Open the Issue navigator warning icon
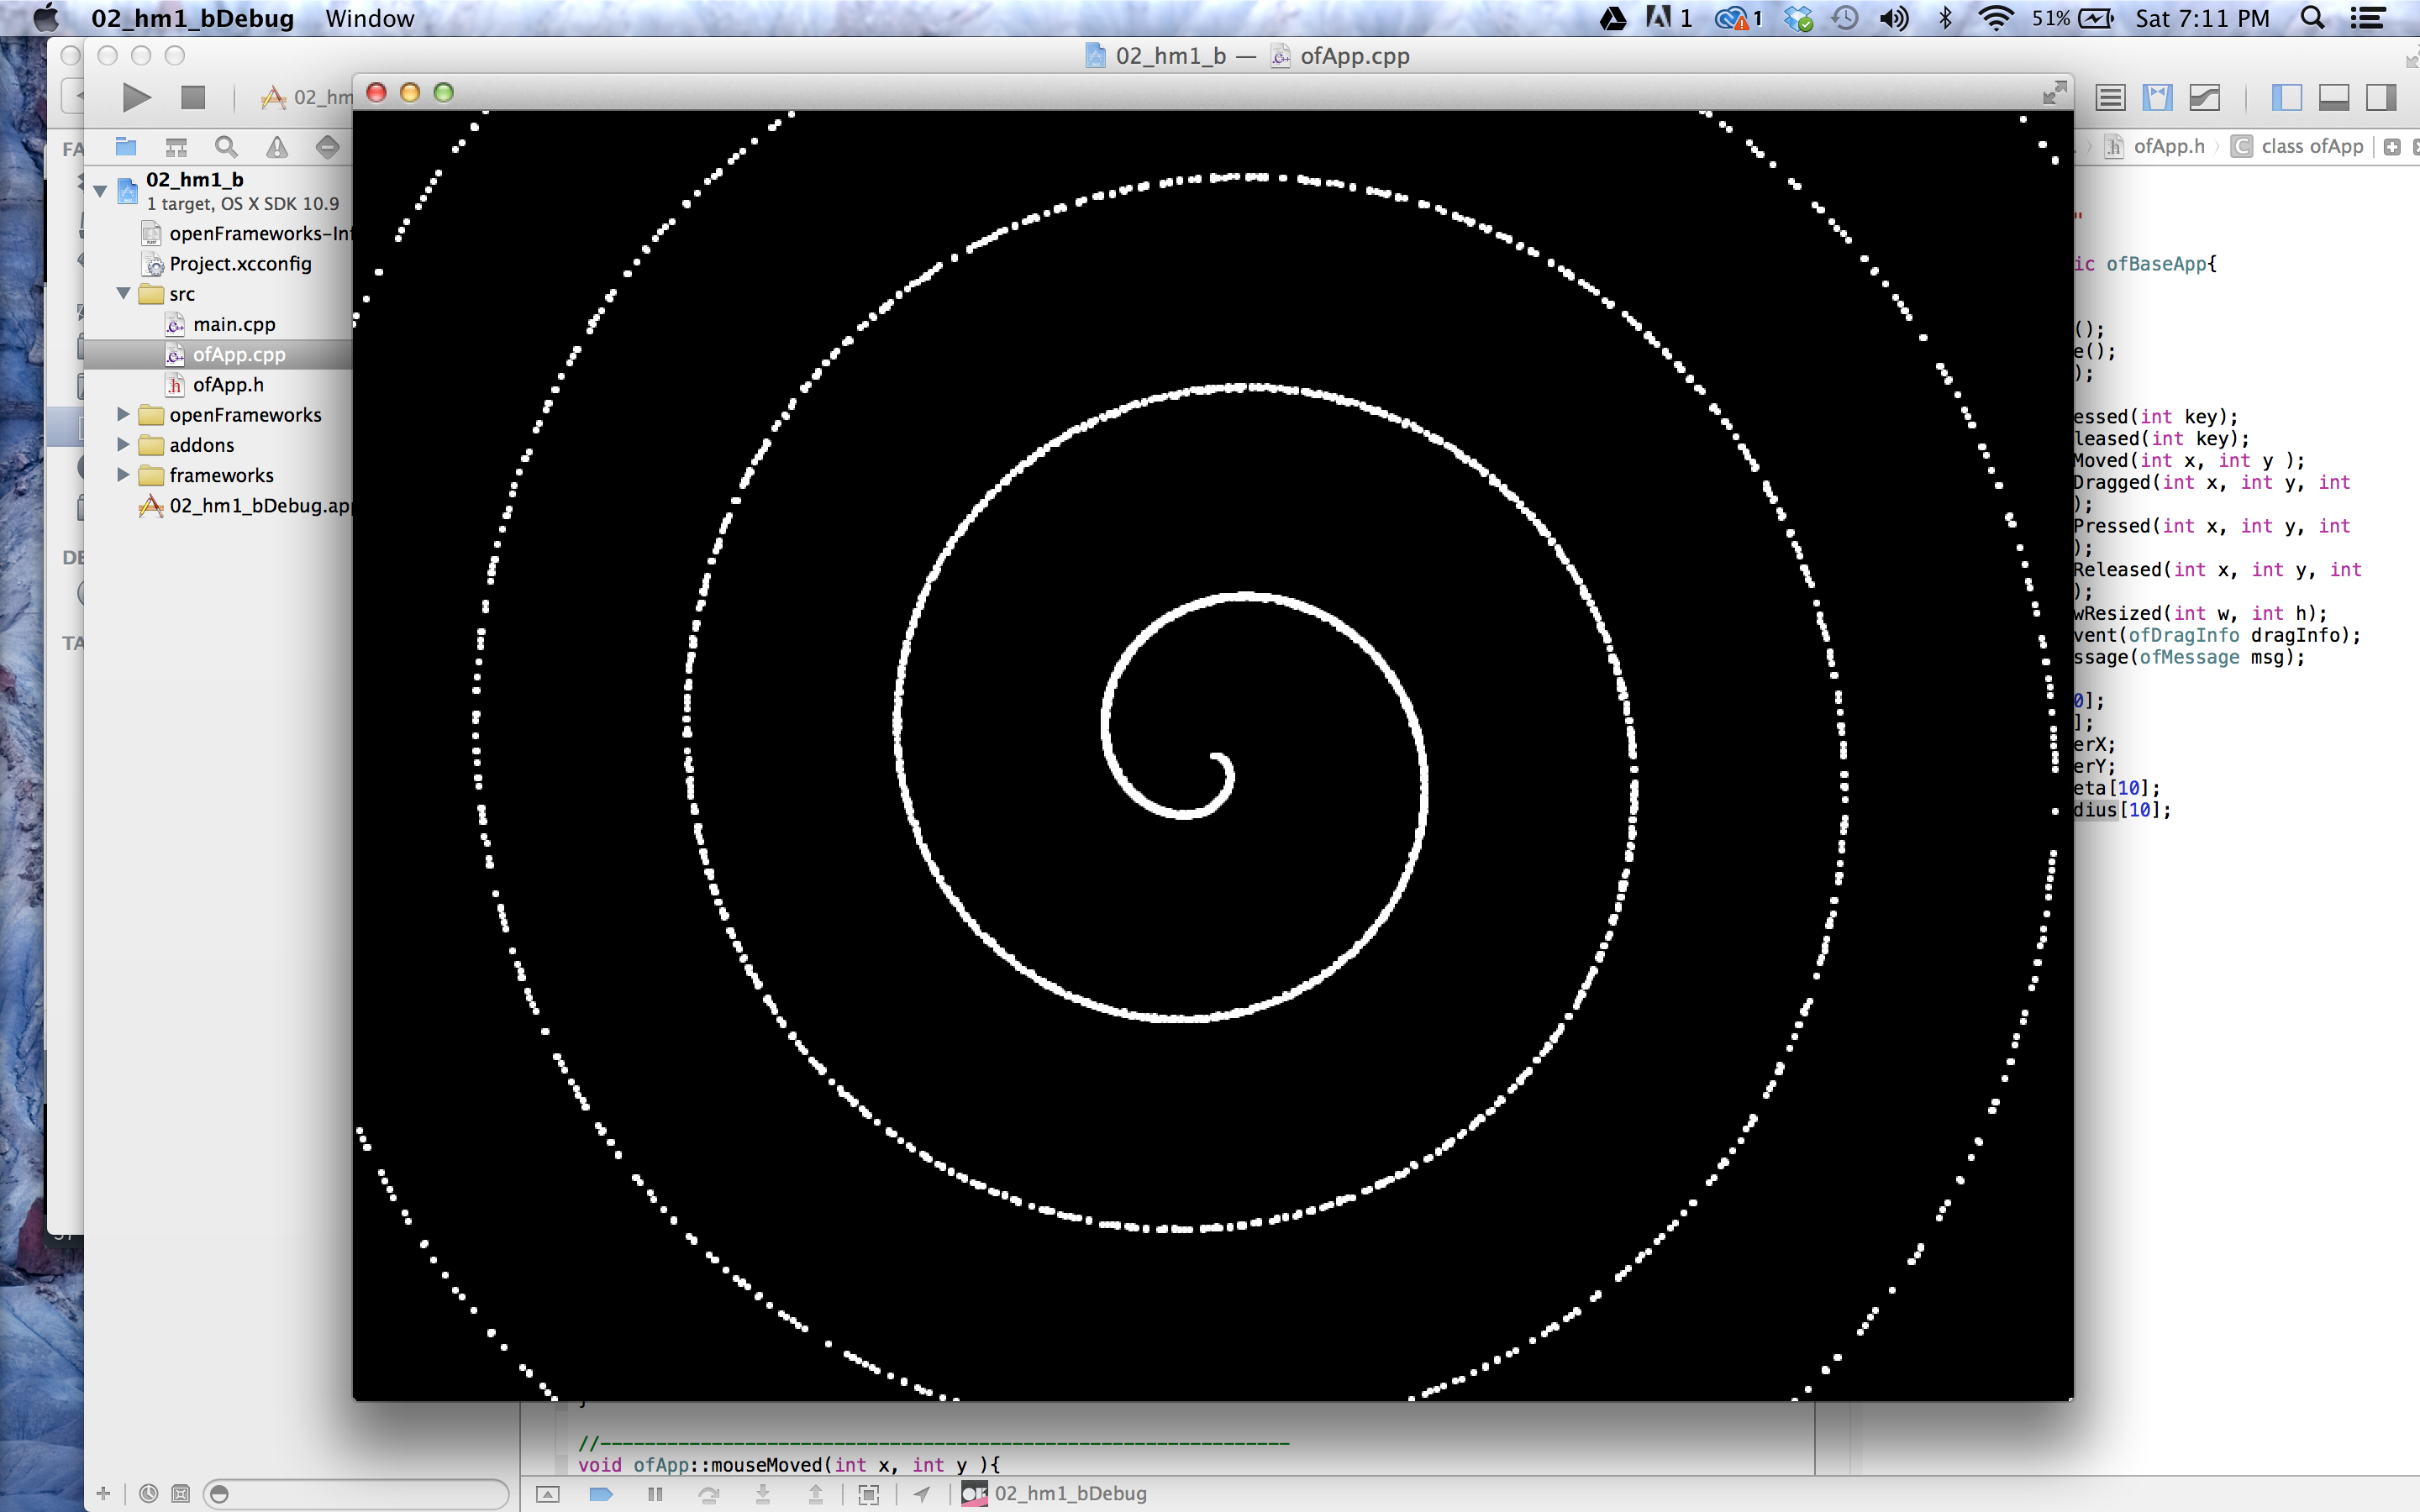Screen dimensions: 2420x1512 pyautogui.click(x=277, y=147)
